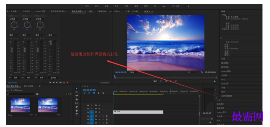Click sync lock icon on track A3
The width and height of the screenshot is (270, 127).
[x=96, y=123]
